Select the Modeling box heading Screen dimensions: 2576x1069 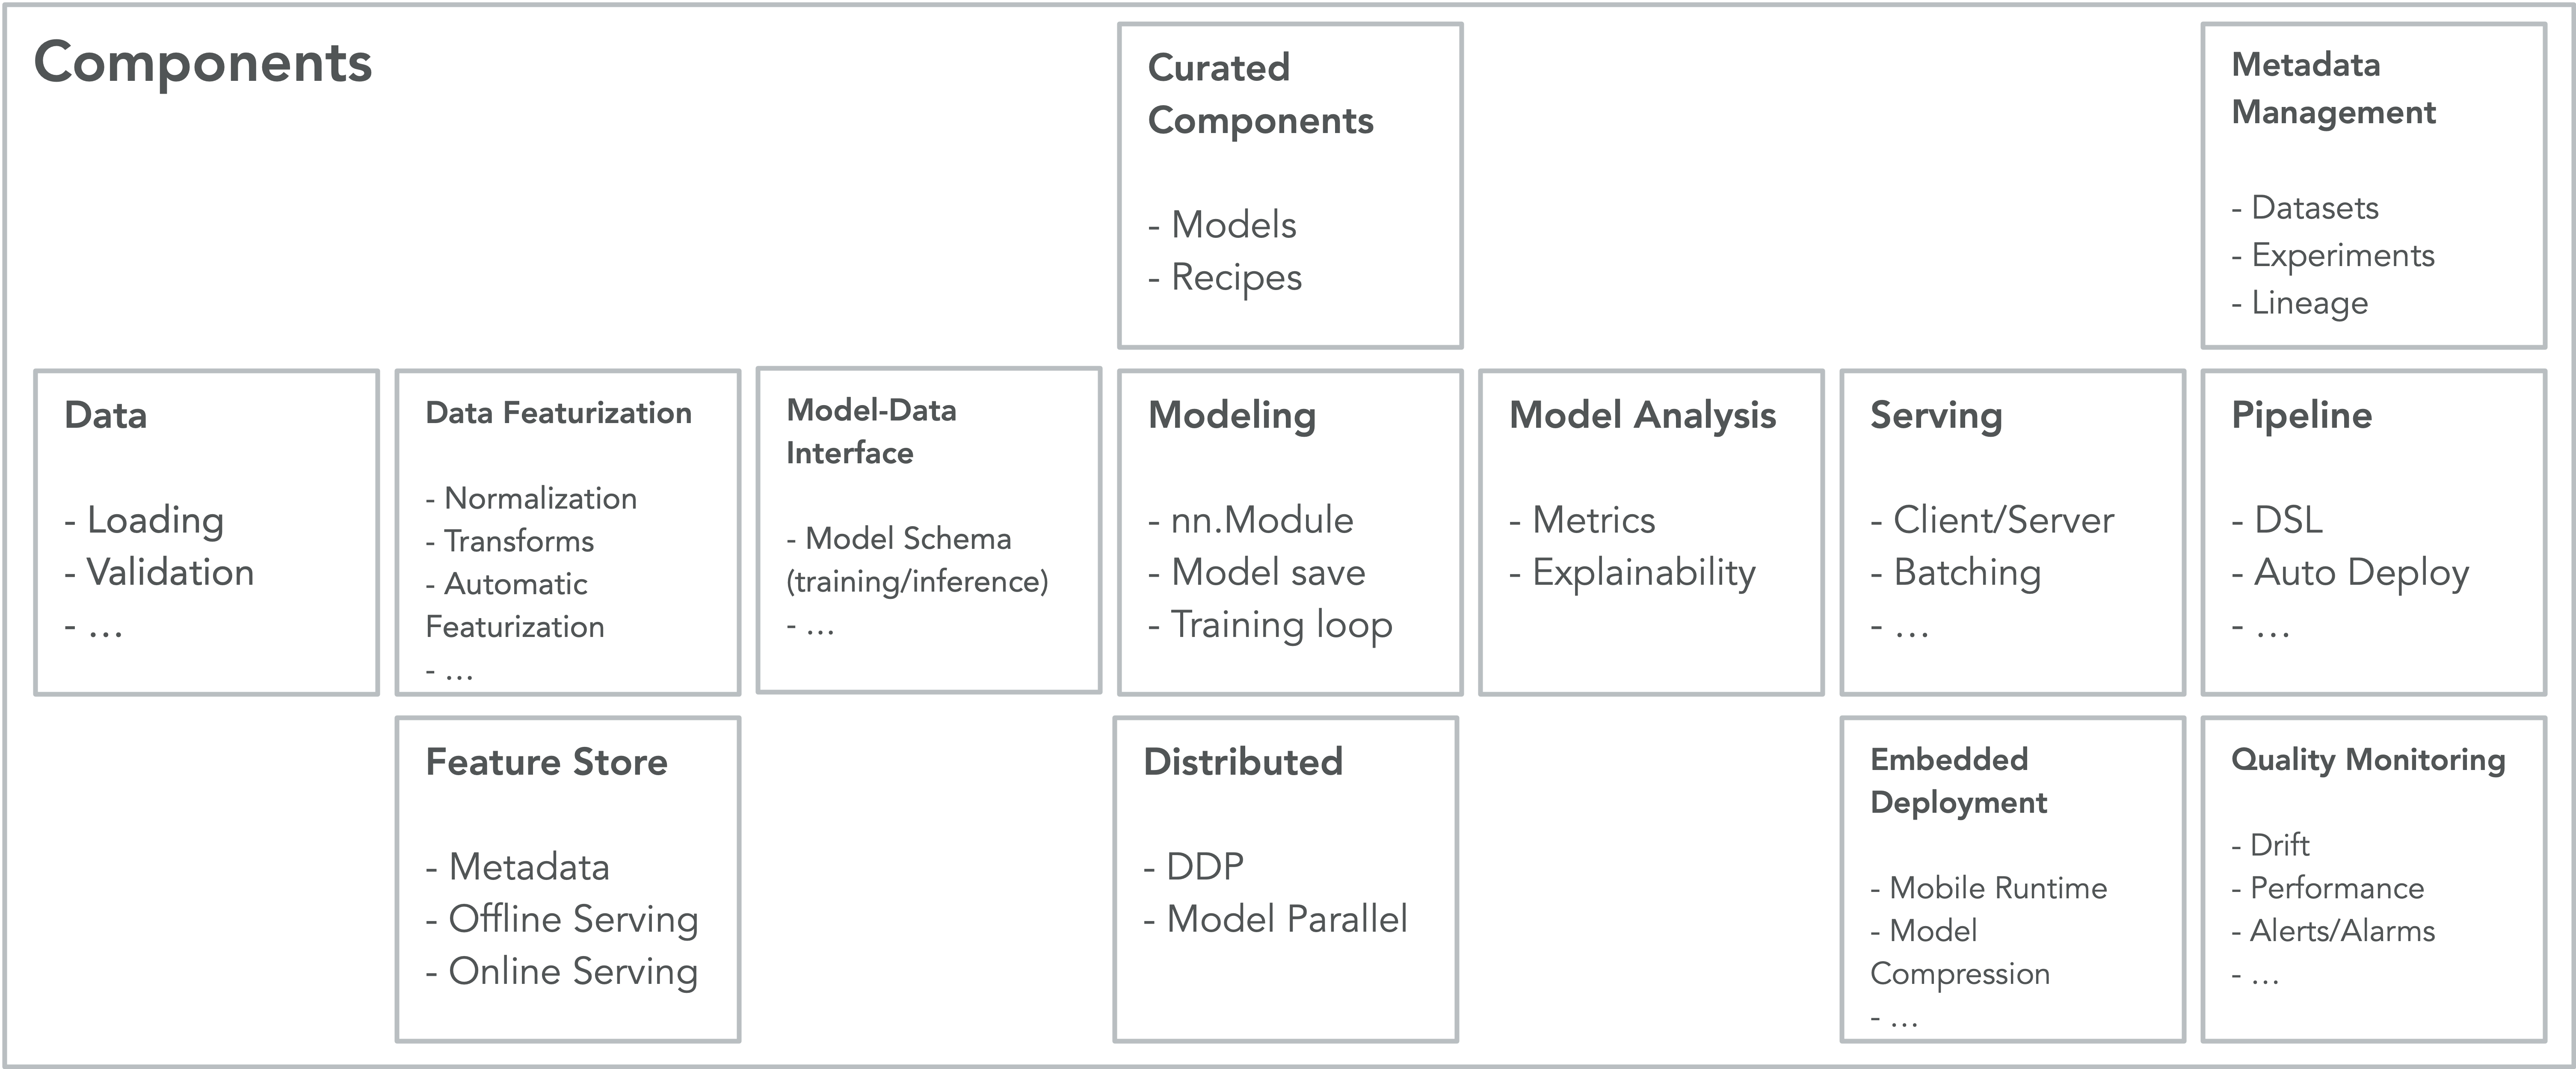coord(1231,415)
